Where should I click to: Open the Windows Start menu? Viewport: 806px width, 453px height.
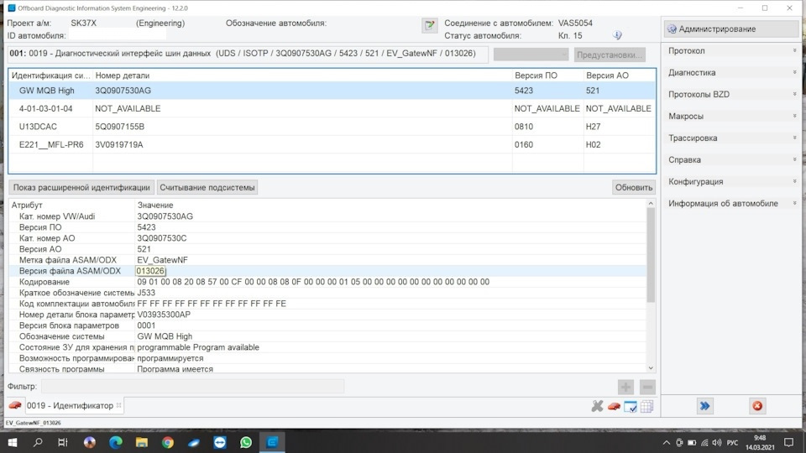coord(13,442)
